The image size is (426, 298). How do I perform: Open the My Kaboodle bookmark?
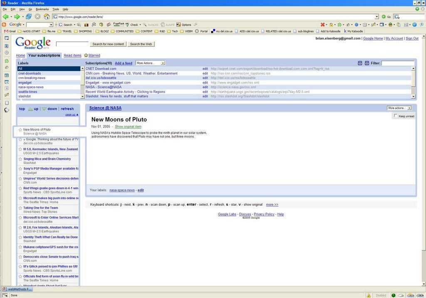(x=354, y=31)
